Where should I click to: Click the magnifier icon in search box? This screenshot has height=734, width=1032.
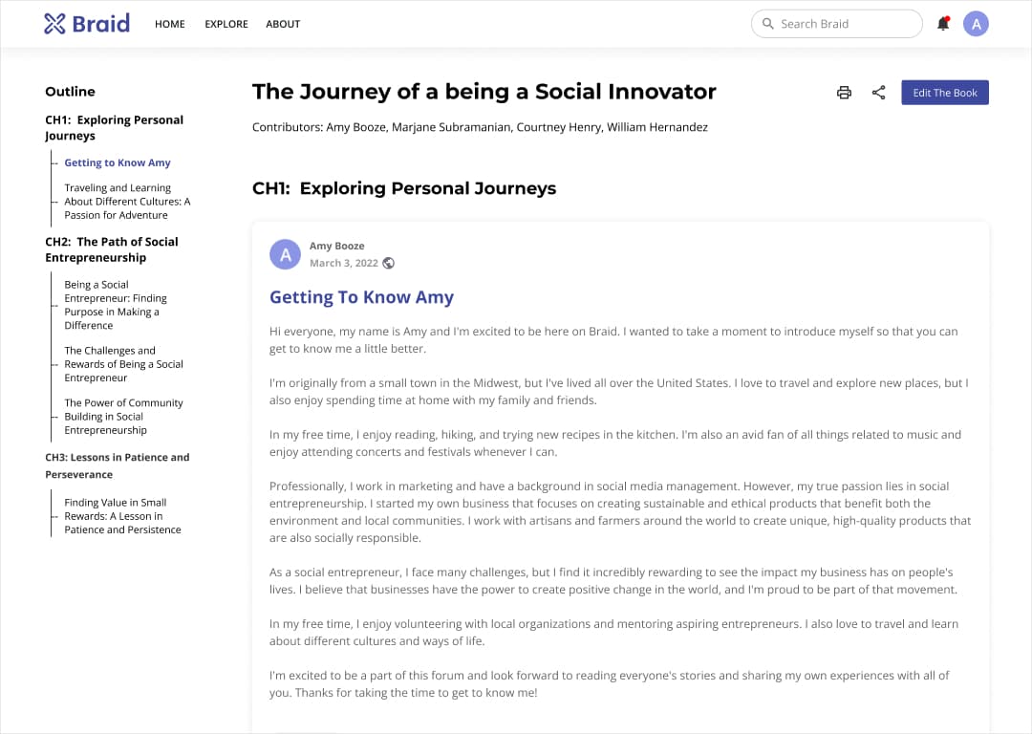pos(767,24)
